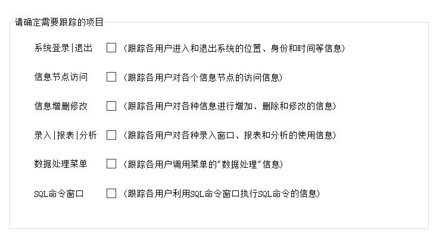Click the 信息增删修改 label
Image resolution: width=436 pixels, height=238 pixels.
pyautogui.click(x=61, y=106)
